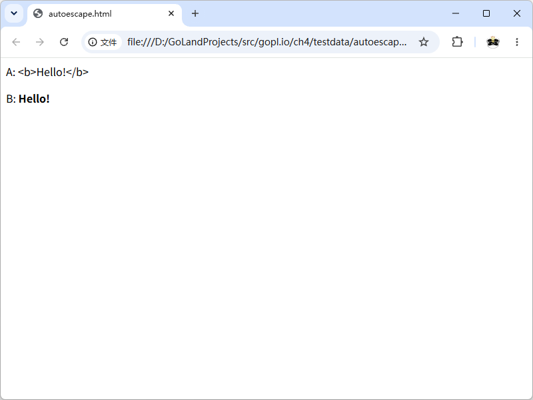Click the bold "Hello!" text in line B
This screenshot has height=400, width=533.
34,99
